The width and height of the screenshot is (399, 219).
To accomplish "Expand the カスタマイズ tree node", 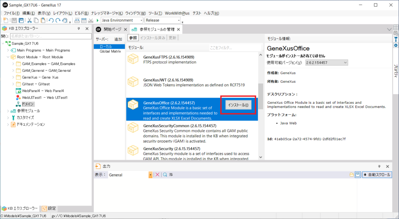I will coord(8,118).
